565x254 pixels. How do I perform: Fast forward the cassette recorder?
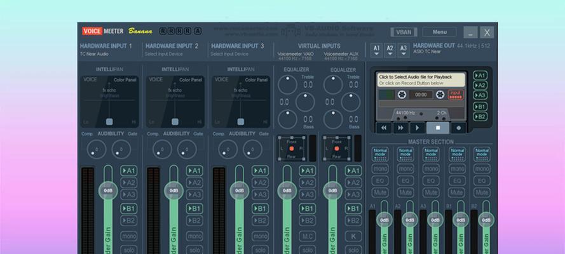pyautogui.click(x=400, y=128)
